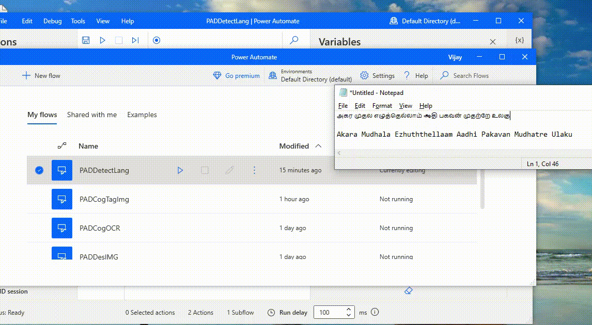The width and height of the screenshot is (592, 325).
Task: Click the 2 Actions status text
Action: (200, 313)
